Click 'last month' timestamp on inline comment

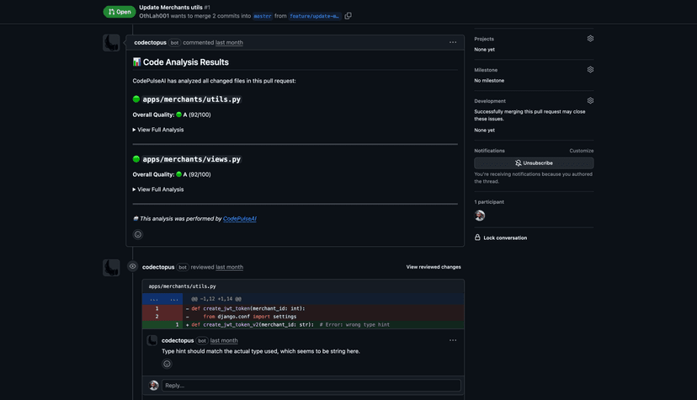224,340
